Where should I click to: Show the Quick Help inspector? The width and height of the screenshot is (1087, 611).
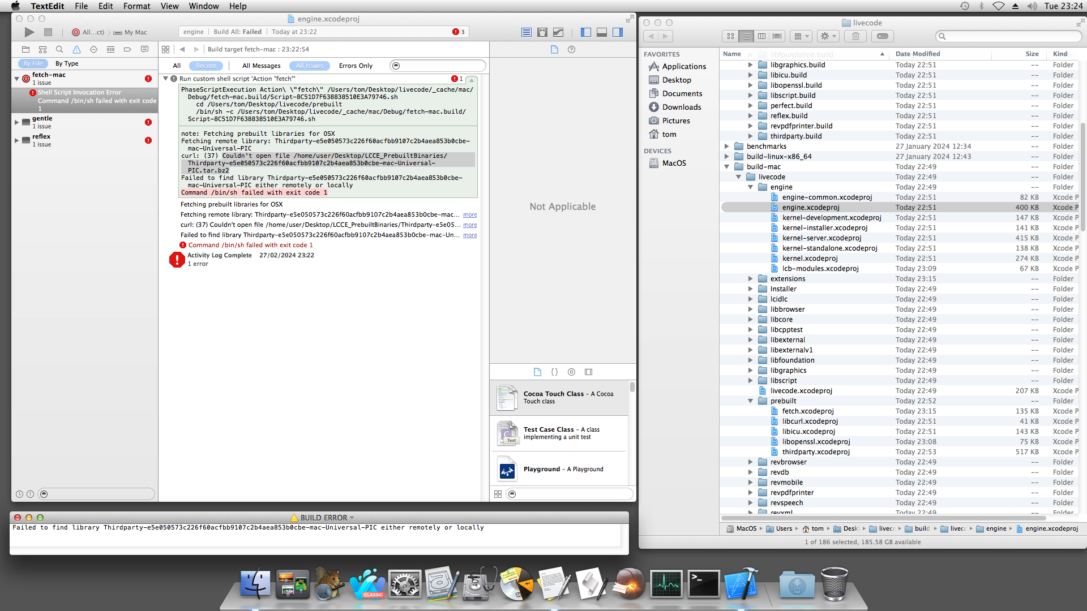pyautogui.click(x=571, y=49)
